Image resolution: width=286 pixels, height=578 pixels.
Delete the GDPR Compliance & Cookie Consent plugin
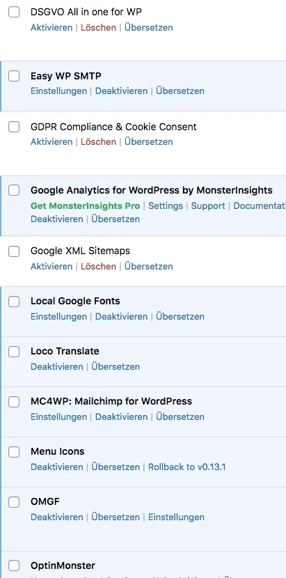(98, 142)
